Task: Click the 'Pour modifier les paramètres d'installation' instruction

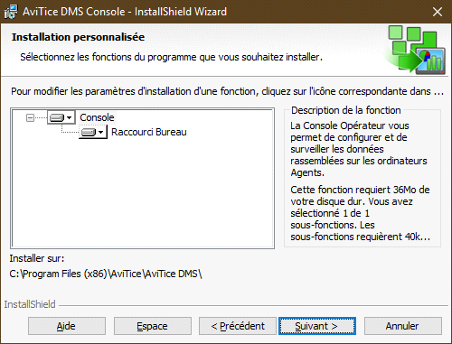Action: tap(227, 91)
